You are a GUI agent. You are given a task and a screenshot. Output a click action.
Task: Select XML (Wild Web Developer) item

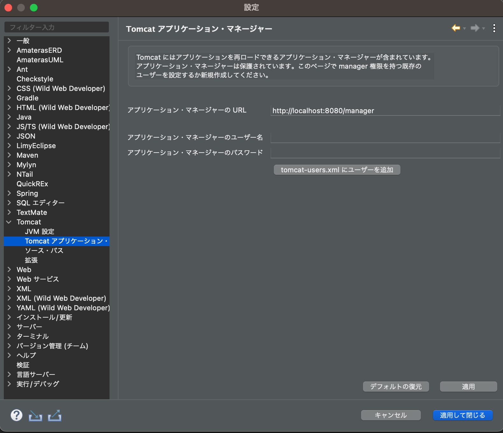click(x=61, y=298)
